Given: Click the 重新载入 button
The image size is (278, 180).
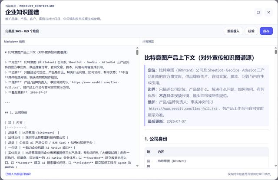Looking at the screenshot, I should point(233,31).
